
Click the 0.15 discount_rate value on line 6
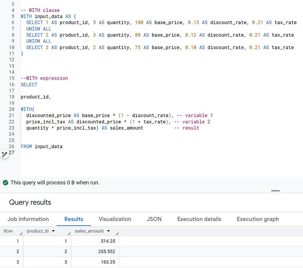pos(194,22)
